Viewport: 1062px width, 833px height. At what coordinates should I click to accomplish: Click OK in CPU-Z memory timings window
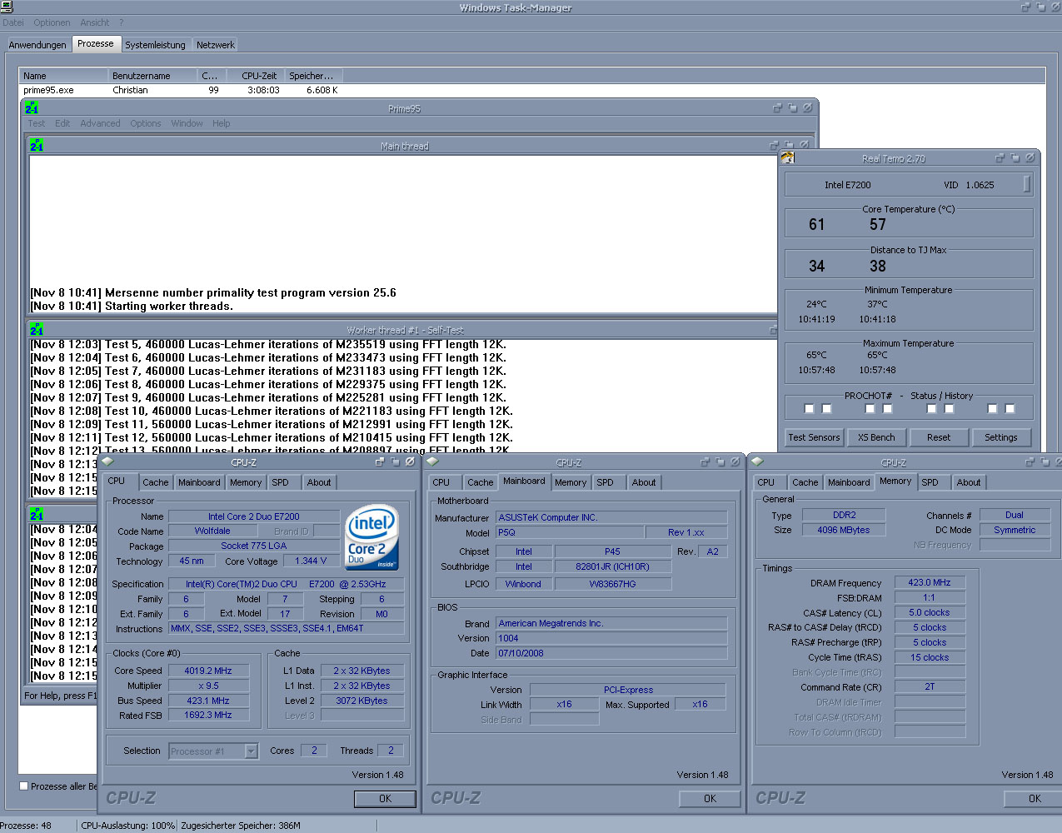coord(1035,798)
